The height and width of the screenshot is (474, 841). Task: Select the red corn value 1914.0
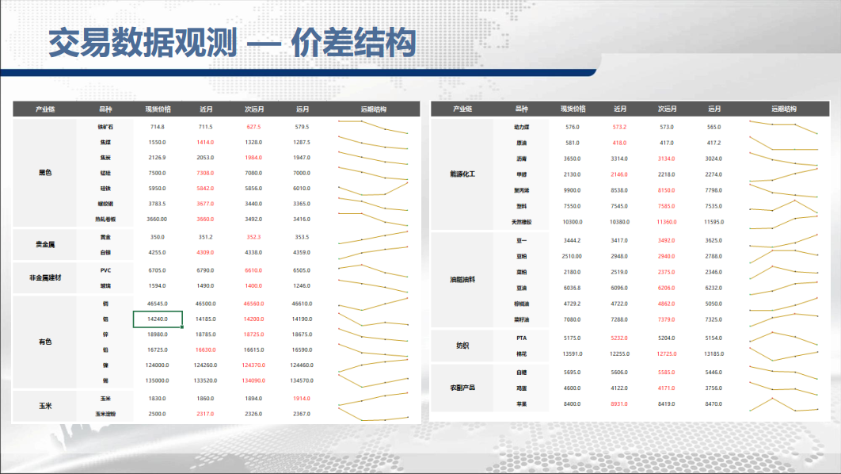coord(302,399)
